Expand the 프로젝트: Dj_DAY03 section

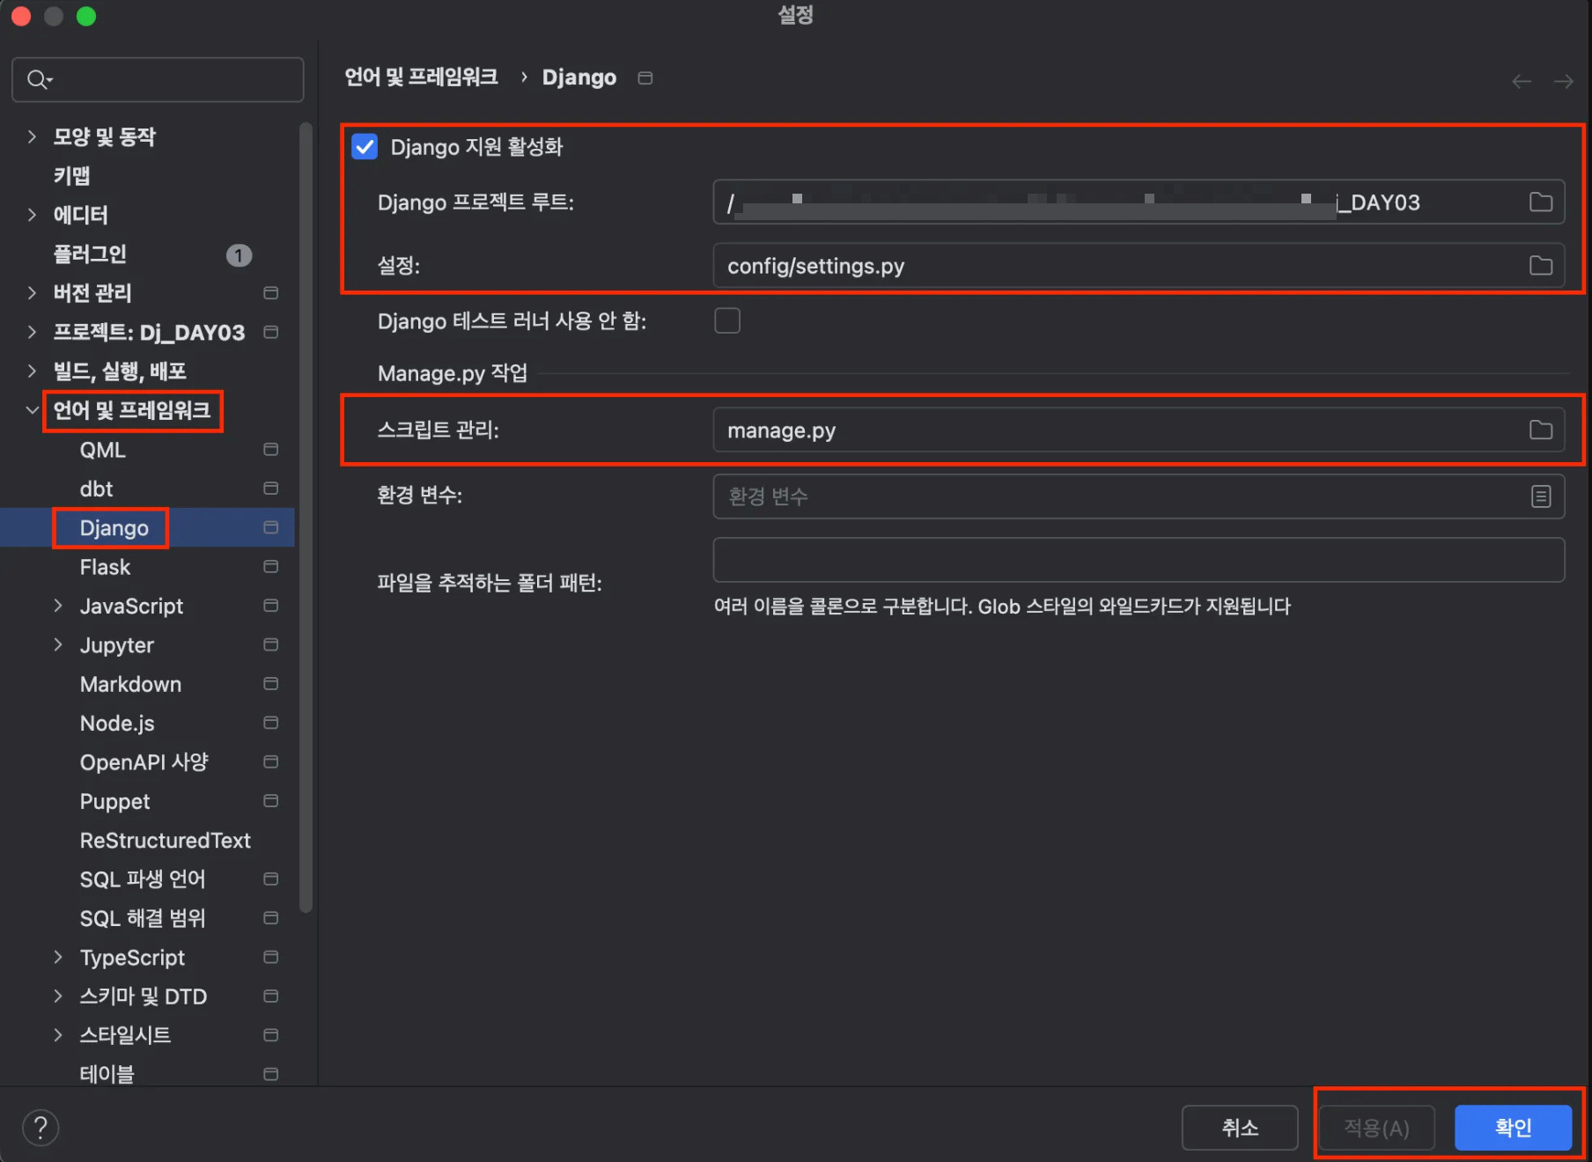[x=33, y=332]
